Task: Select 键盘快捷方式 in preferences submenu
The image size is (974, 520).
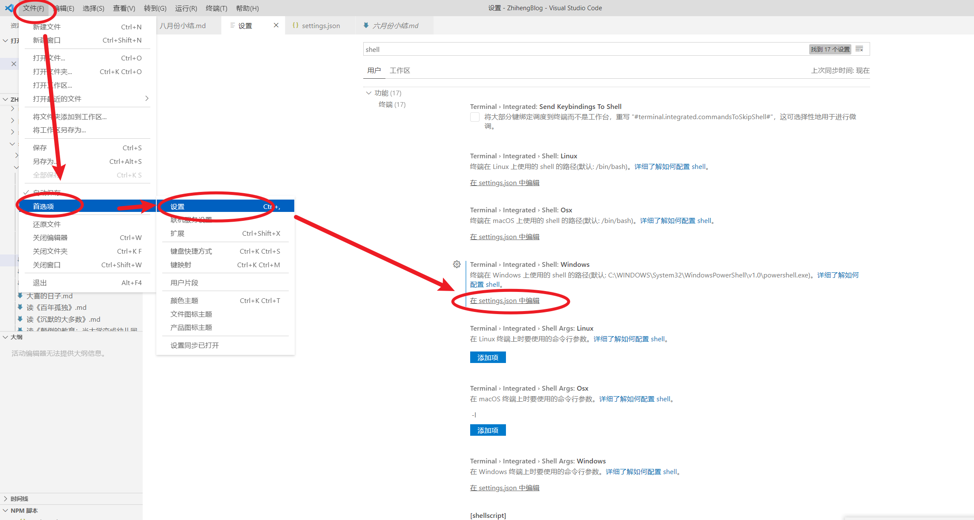Action: click(x=191, y=251)
